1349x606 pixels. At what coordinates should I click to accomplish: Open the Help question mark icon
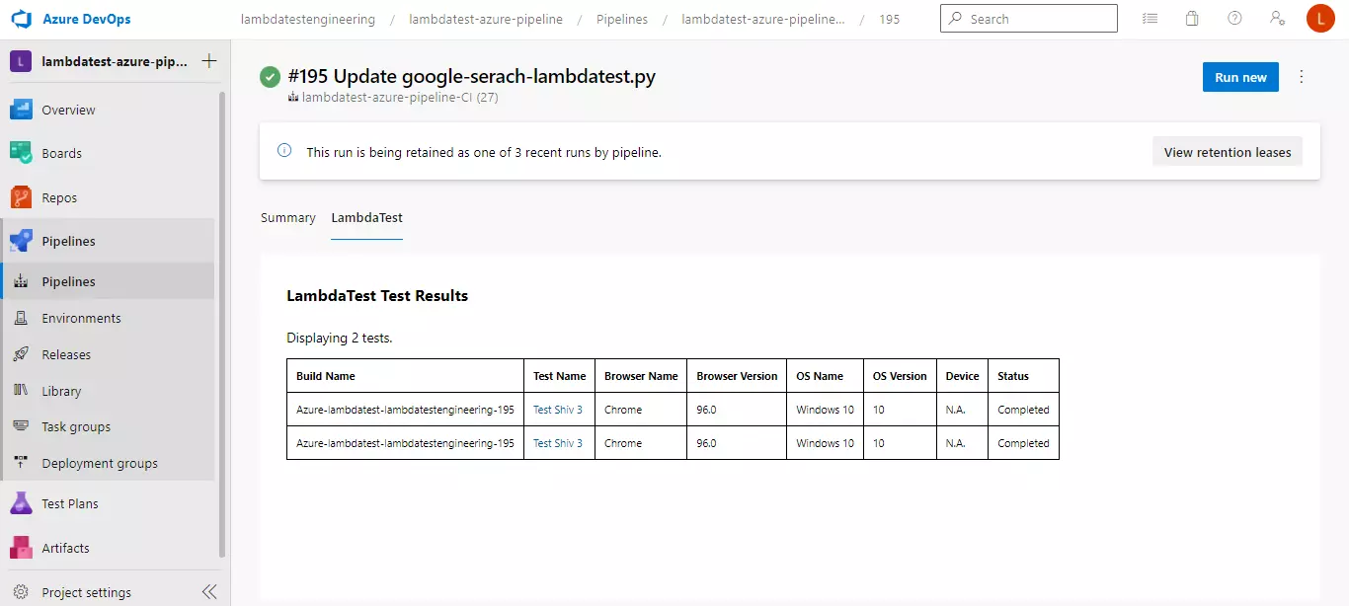point(1233,18)
